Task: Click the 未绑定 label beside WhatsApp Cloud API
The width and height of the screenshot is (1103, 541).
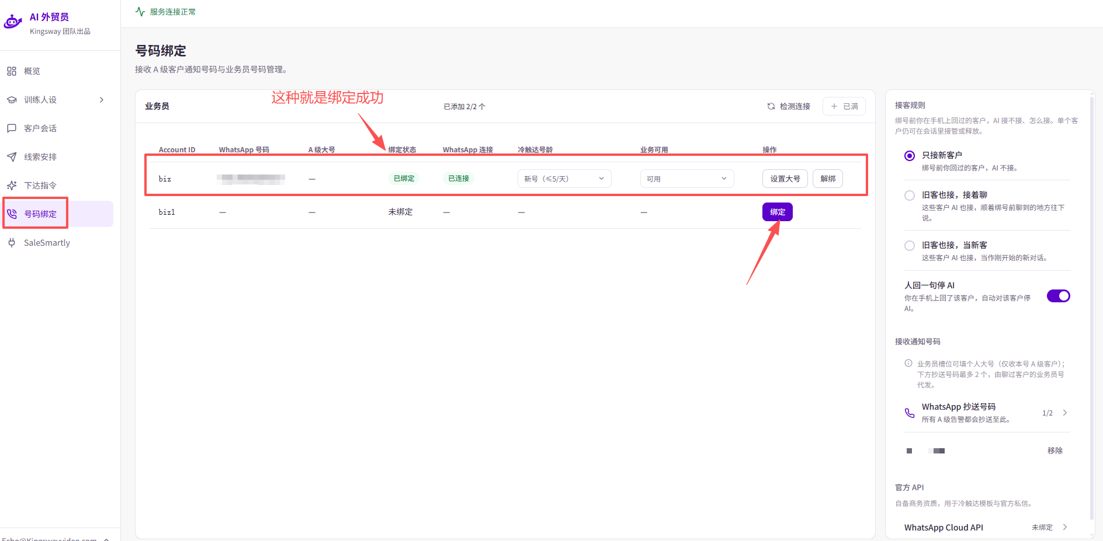Action: 1042,527
